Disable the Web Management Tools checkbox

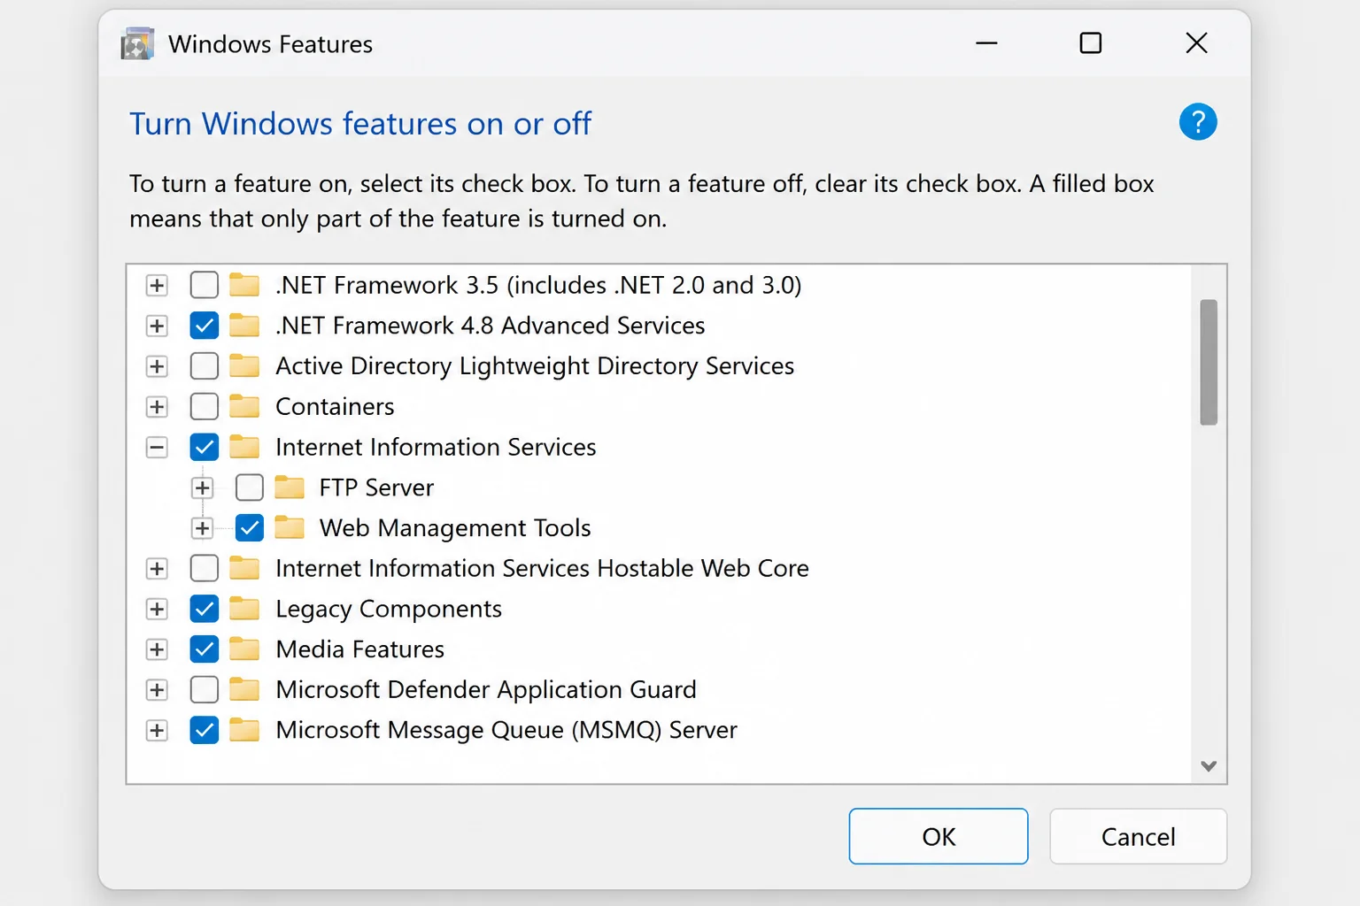click(250, 528)
